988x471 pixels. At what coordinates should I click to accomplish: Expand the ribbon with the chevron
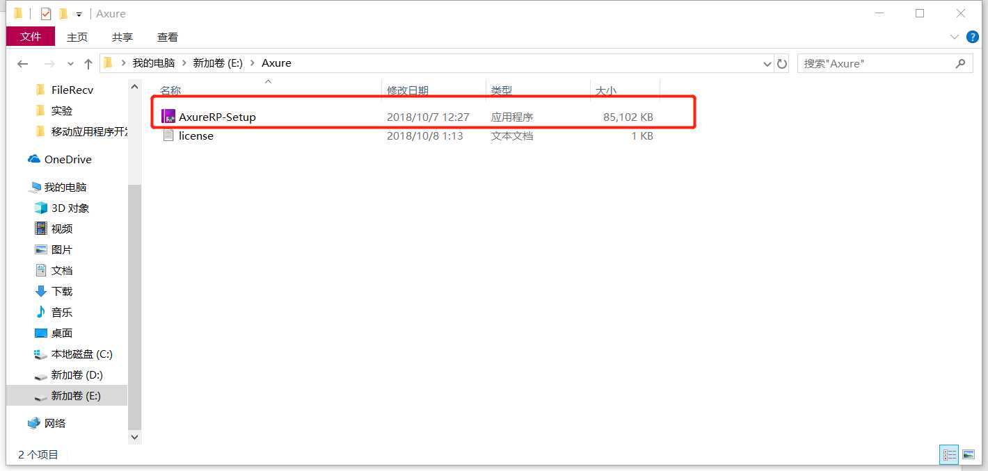click(955, 37)
